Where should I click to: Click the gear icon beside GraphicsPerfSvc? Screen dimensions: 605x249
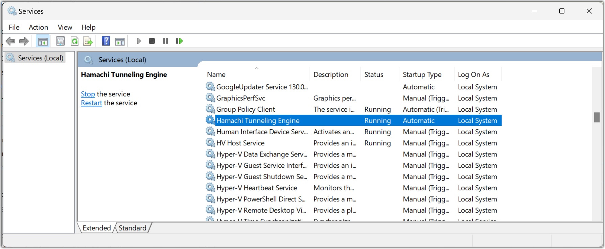pyautogui.click(x=210, y=98)
